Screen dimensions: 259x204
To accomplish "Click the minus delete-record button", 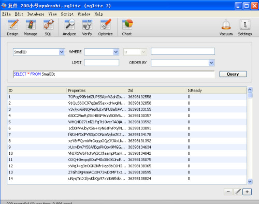I will pos(228,192).
